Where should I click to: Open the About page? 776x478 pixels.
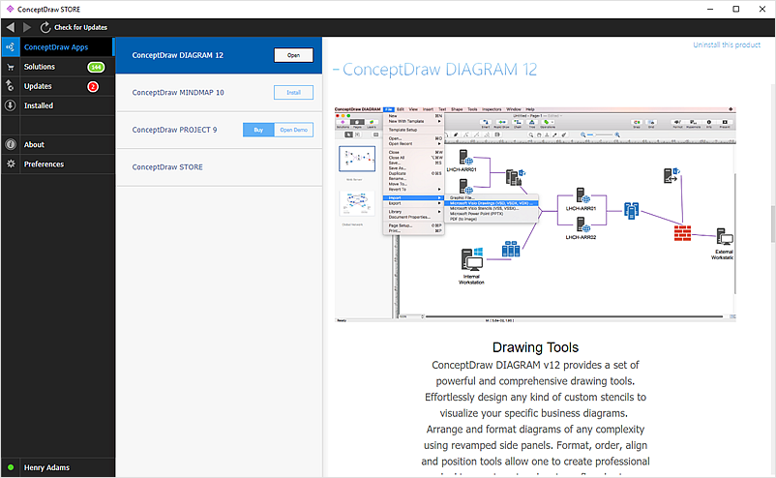[x=34, y=144]
